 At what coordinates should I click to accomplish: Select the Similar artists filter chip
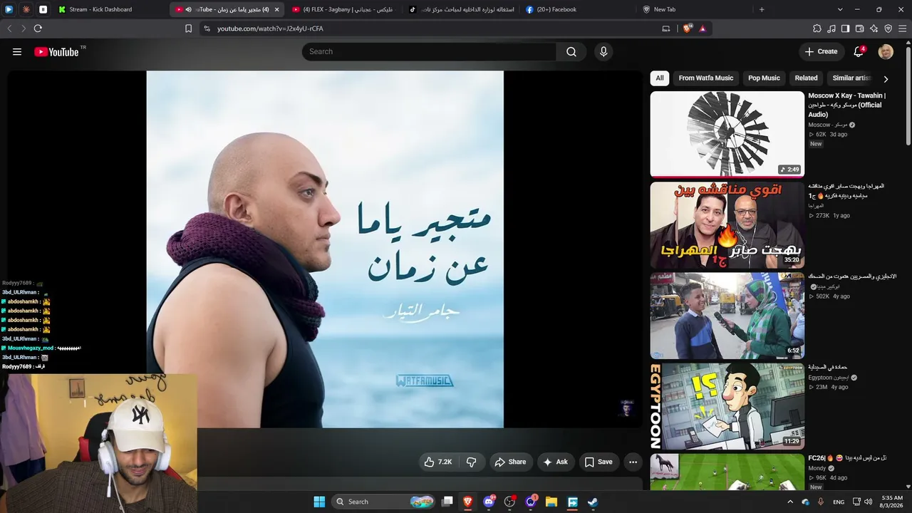tap(851, 78)
